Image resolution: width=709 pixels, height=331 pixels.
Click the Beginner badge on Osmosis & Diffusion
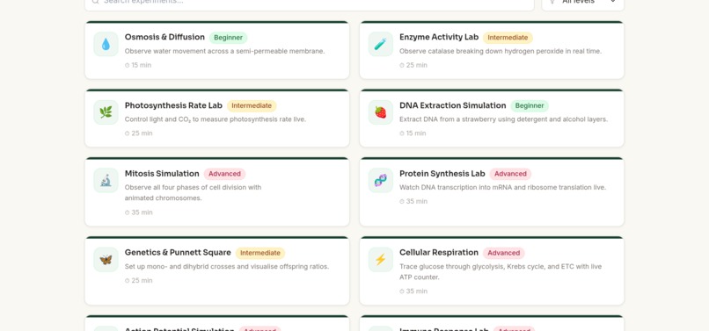pyautogui.click(x=229, y=38)
